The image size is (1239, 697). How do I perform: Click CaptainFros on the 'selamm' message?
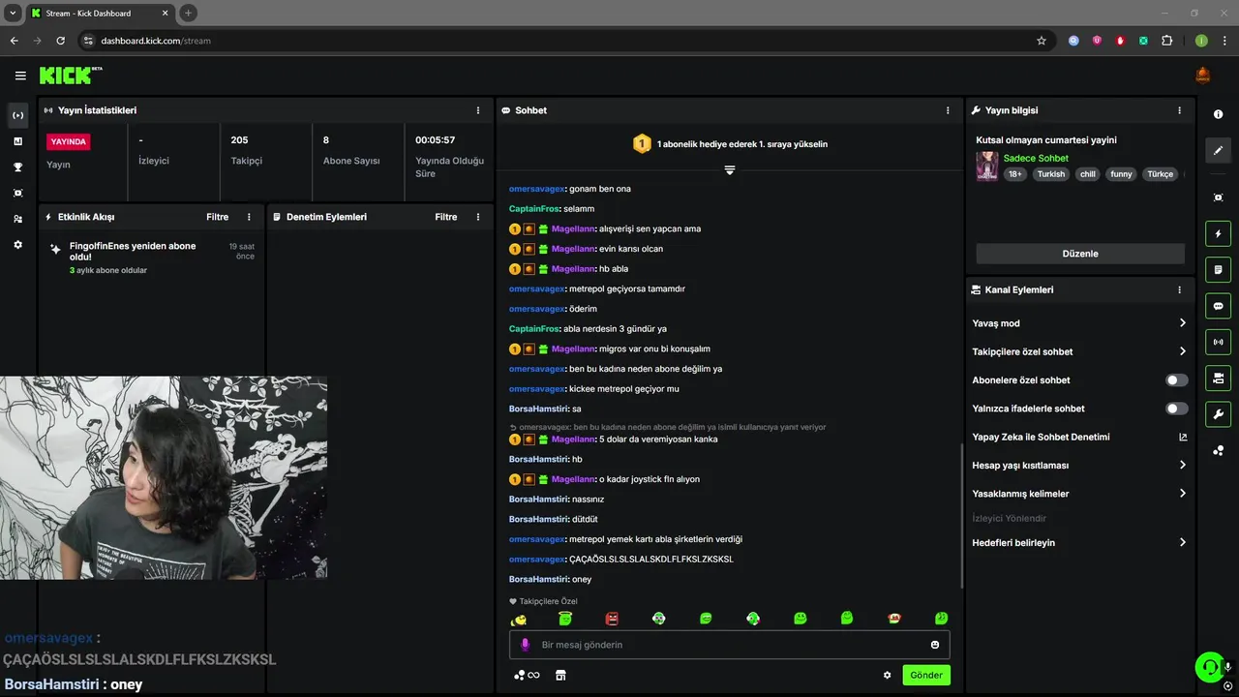tap(533, 209)
